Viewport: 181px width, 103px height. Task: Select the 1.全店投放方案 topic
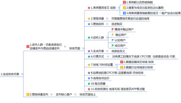[x=10, y=74]
